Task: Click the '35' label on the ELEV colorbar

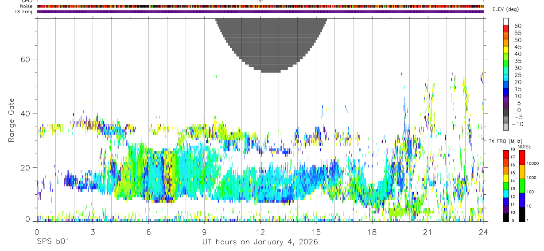Action: [x=517, y=61]
